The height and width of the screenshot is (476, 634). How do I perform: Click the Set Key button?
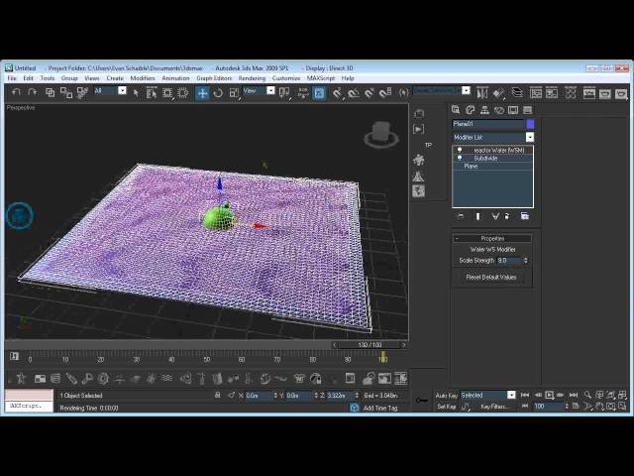click(446, 406)
